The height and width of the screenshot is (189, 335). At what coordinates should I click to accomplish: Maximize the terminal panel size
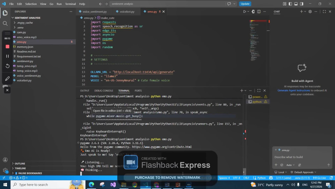(x=259, y=91)
